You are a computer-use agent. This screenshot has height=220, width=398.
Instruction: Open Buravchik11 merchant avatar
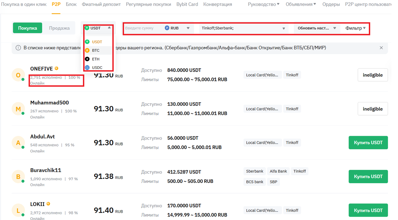(x=18, y=177)
